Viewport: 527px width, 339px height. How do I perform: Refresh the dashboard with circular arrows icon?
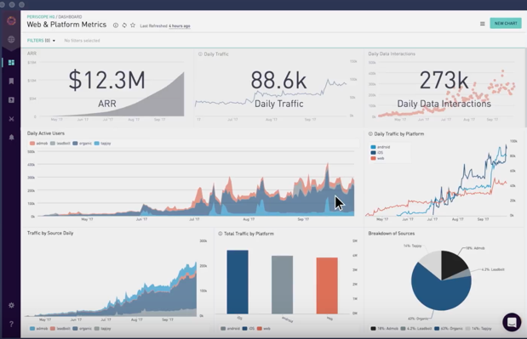tap(124, 25)
